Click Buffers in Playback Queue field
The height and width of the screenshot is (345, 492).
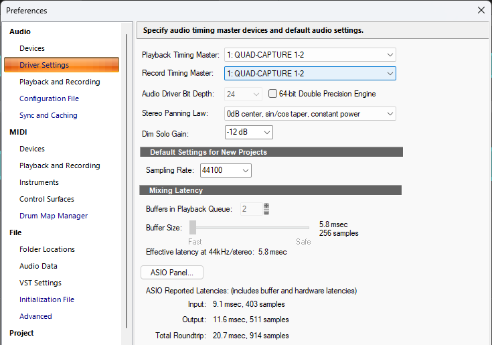(252, 209)
